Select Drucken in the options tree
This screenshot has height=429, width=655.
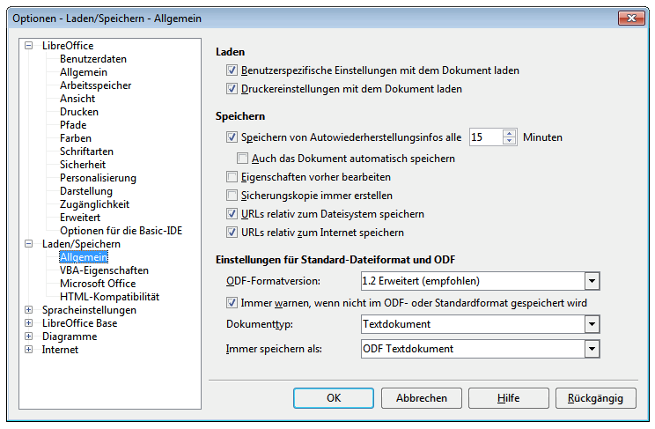(x=79, y=112)
